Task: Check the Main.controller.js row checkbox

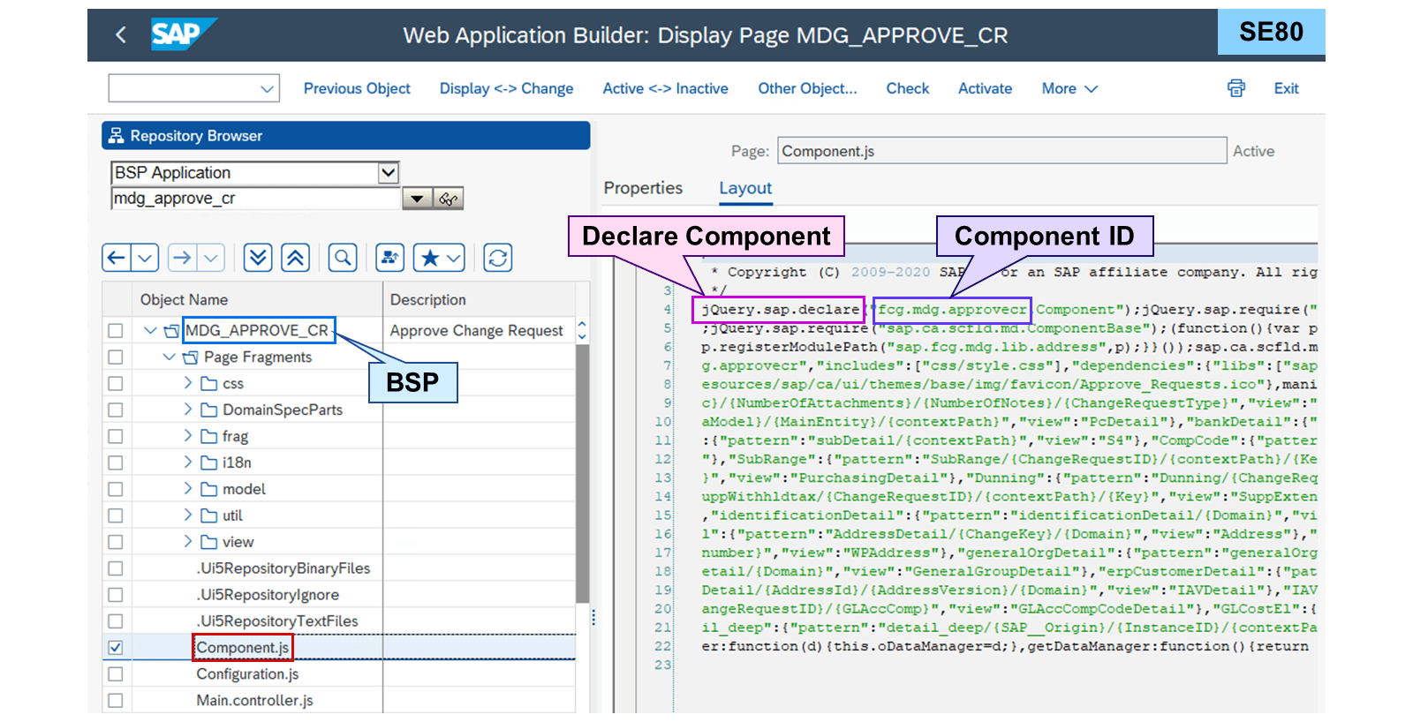Action: [x=115, y=701]
